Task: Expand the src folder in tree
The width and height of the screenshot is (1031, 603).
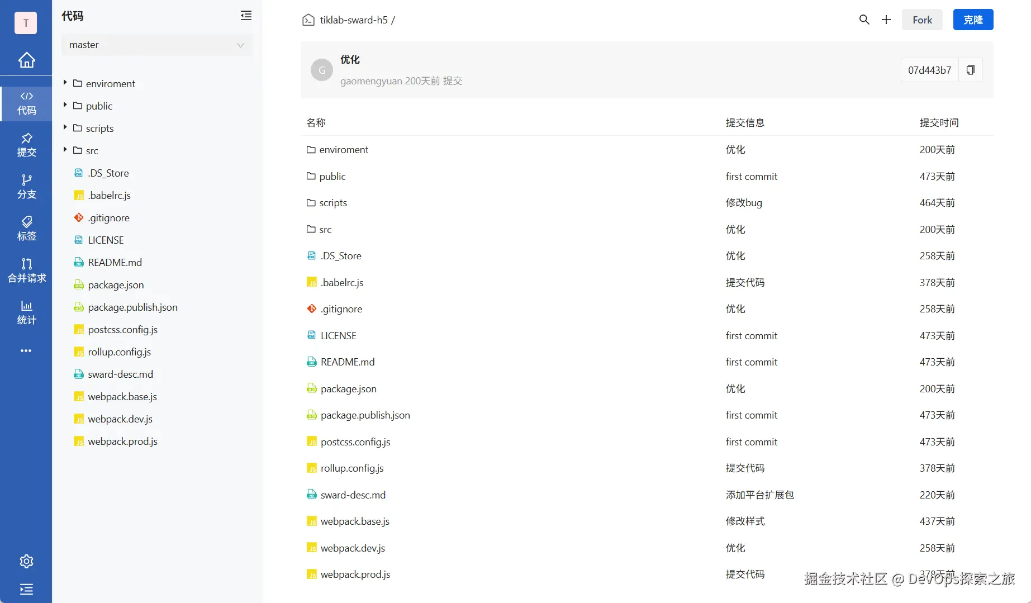Action: [65, 150]
